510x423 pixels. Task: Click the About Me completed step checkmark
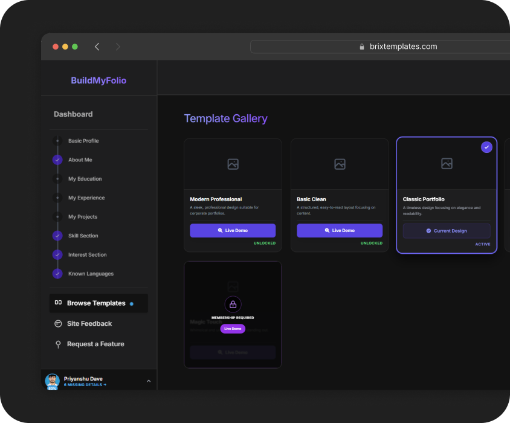(57, 160)
